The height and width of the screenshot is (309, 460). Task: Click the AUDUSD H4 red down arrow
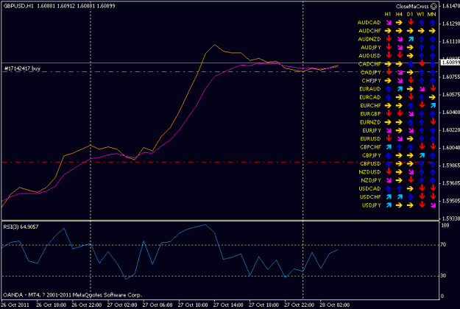click(400, 55)
